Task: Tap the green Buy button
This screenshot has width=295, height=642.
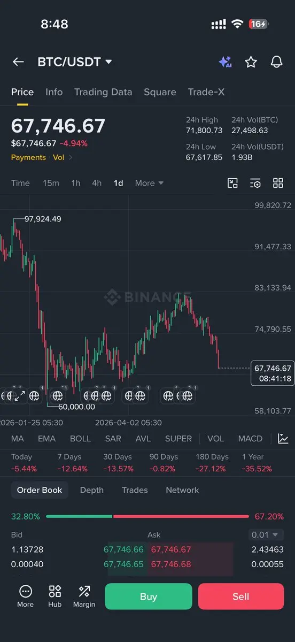Action: [148, 597]
